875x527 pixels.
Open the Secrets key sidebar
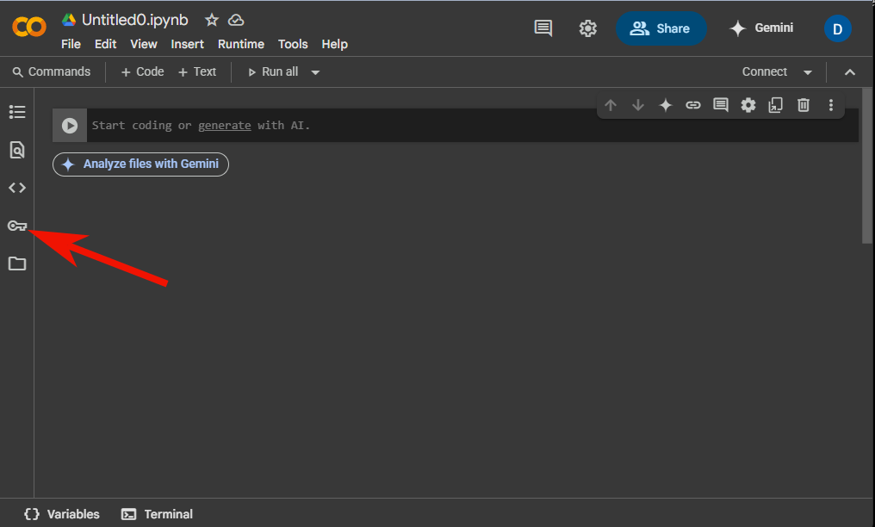tap(17, 226)
